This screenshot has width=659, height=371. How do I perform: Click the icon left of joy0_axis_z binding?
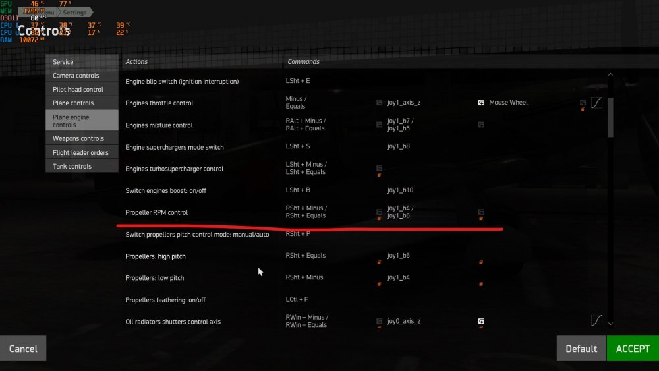click(x=379, y=322)
